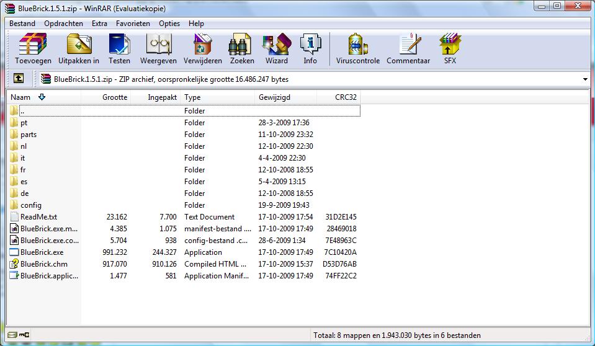This screenshot has width=595, height=346.
Task: Open the Bestand menu
Action: pos(22,24)
